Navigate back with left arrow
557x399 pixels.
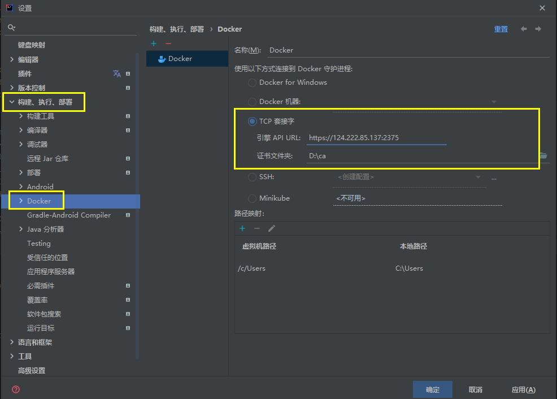point(524,29)
